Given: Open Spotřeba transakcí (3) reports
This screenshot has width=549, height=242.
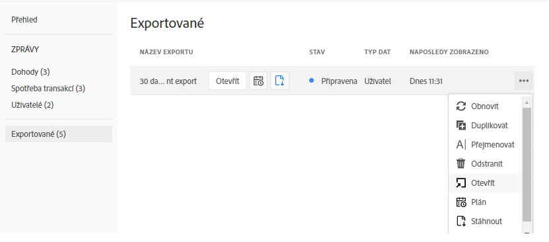Looking at the screenshot, I should click(x=48, y=88).
